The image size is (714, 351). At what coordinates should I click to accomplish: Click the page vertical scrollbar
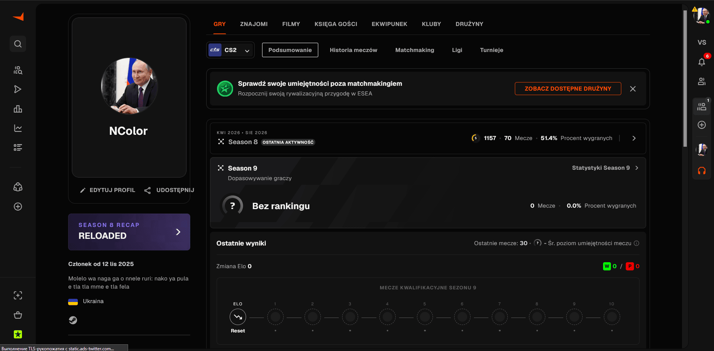coord(685,78)
